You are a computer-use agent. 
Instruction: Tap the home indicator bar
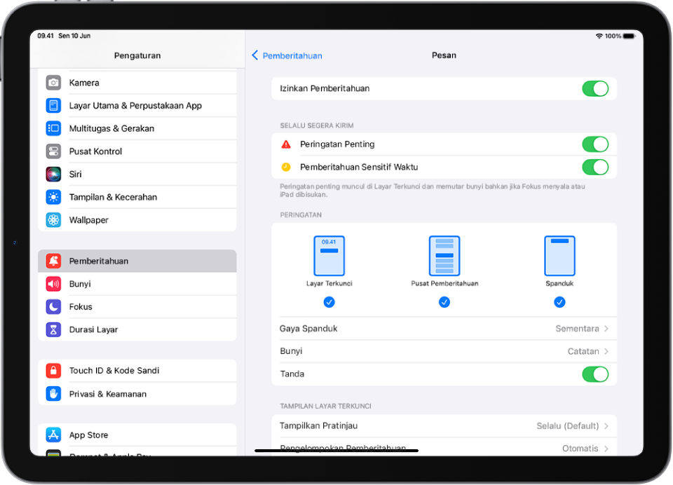tap(336, 451)
